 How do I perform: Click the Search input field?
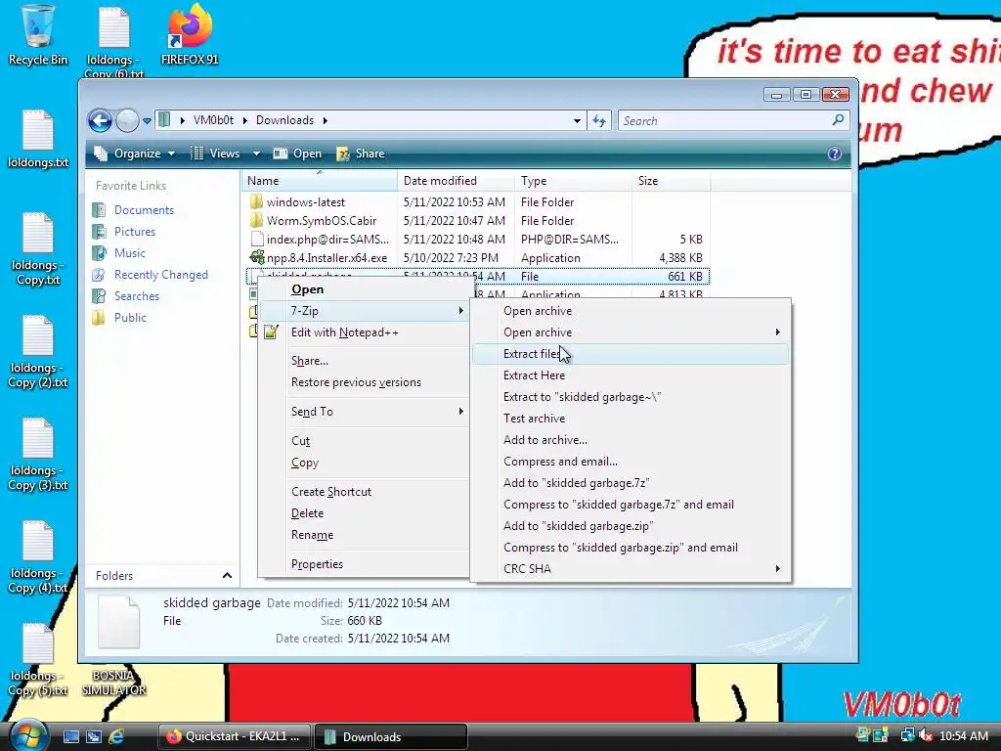724,120
